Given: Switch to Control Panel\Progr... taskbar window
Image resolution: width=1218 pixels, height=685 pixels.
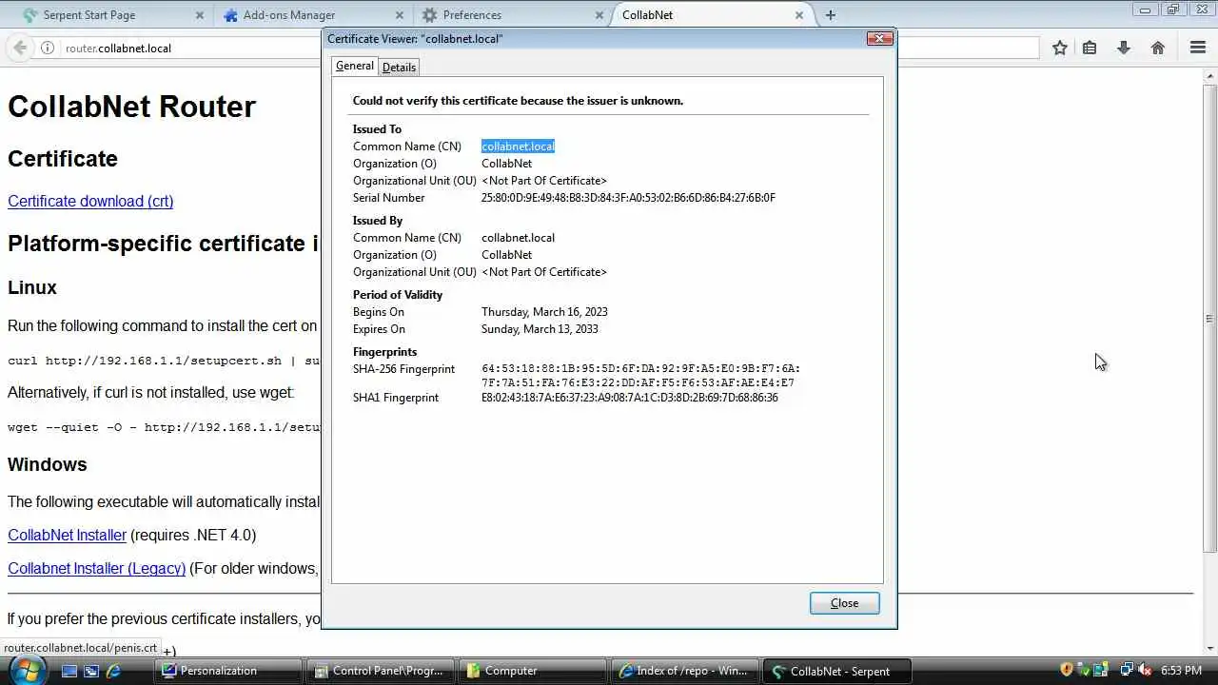Looking at the screenshot, I should 381,671.
